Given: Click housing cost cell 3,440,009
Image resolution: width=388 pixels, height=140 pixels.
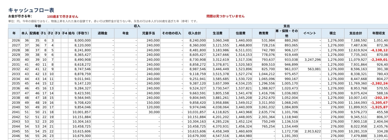Looking at the screenshot, I should pyautogui.click(x=241, y=108).
